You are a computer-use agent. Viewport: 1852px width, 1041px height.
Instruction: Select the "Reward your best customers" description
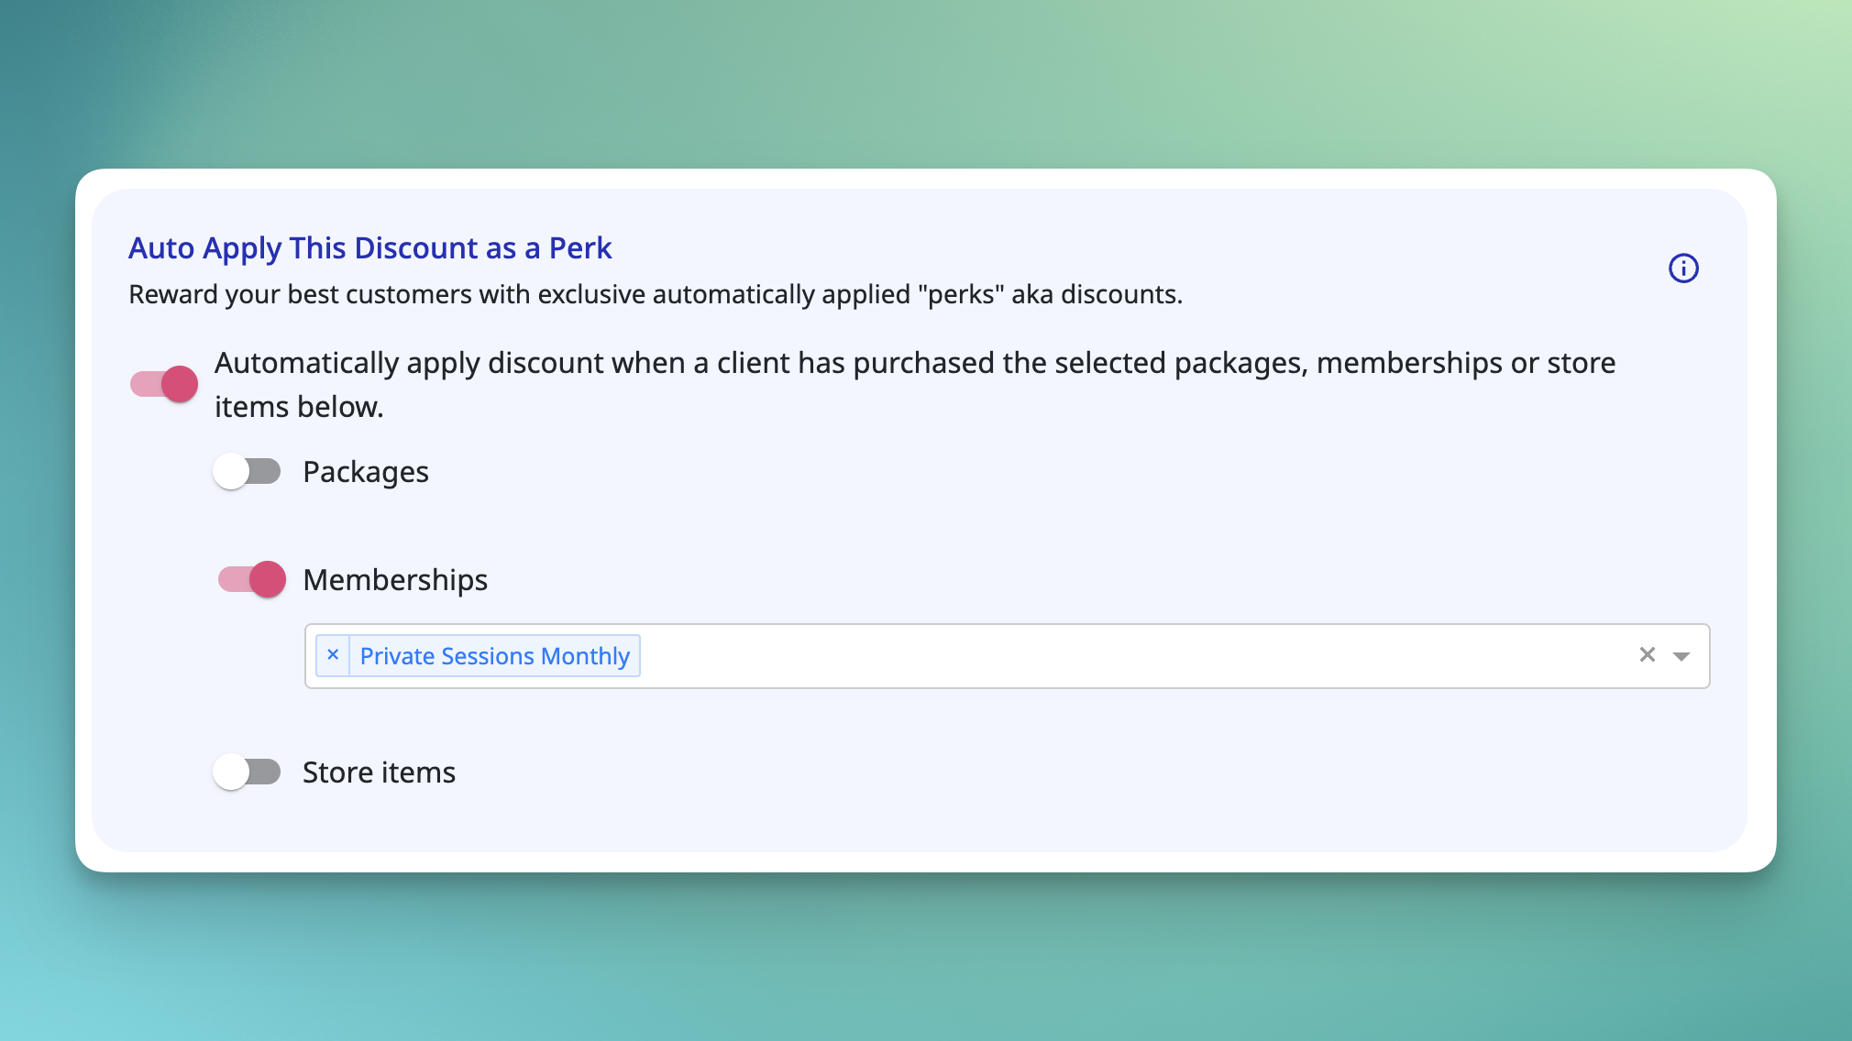click(656, 294)
